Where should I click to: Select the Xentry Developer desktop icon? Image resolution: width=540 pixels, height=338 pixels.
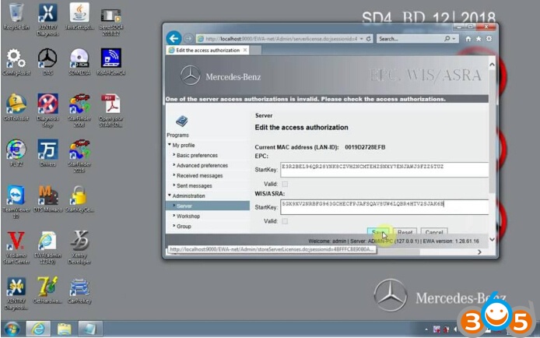click(x=79, y=248)
